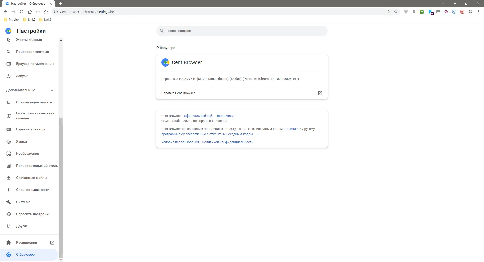Click the version text Версия 5.0.1002.276
Viewport: 484px width, 262px height.
[x=177, y=79]
